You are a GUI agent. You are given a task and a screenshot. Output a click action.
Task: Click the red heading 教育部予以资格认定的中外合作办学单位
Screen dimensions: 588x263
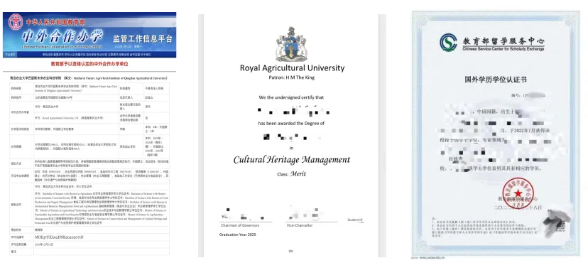[89, 64]
